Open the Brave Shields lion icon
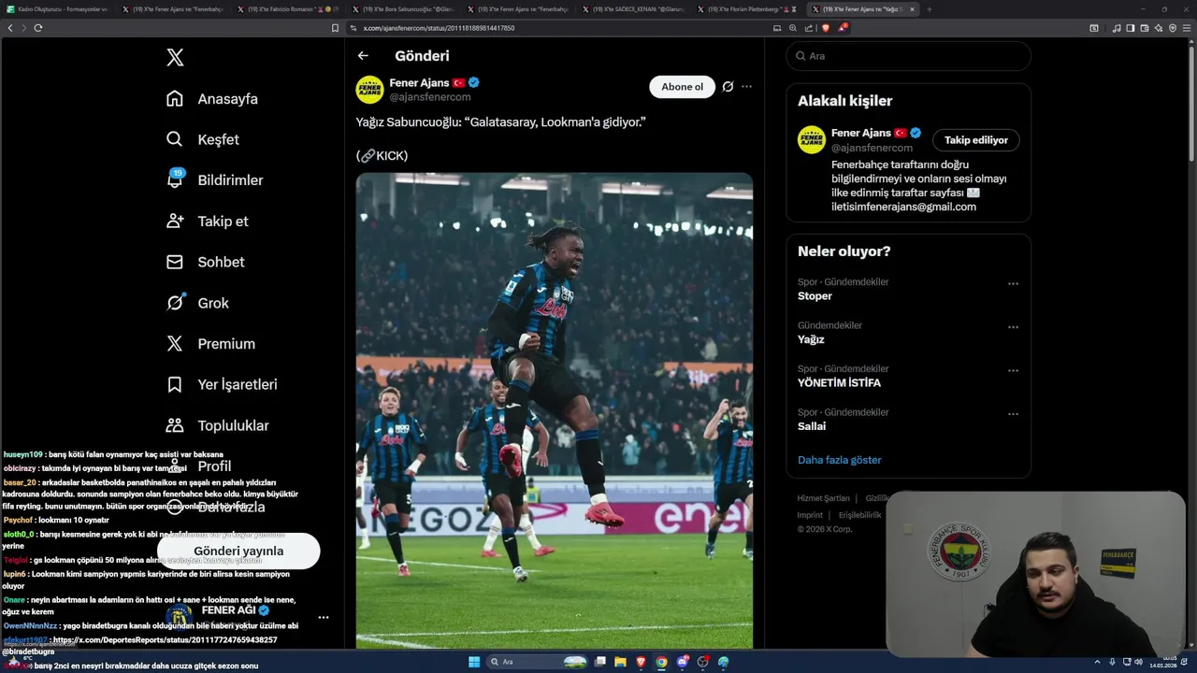The height and width of the screenshot is (673, 1197). 826,28
